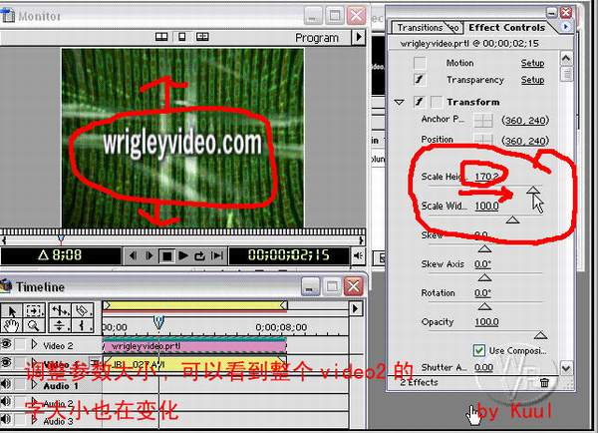Mute Audio 1 track speaker icon
The image size is (598, 433).
click(x=6, y=383)
